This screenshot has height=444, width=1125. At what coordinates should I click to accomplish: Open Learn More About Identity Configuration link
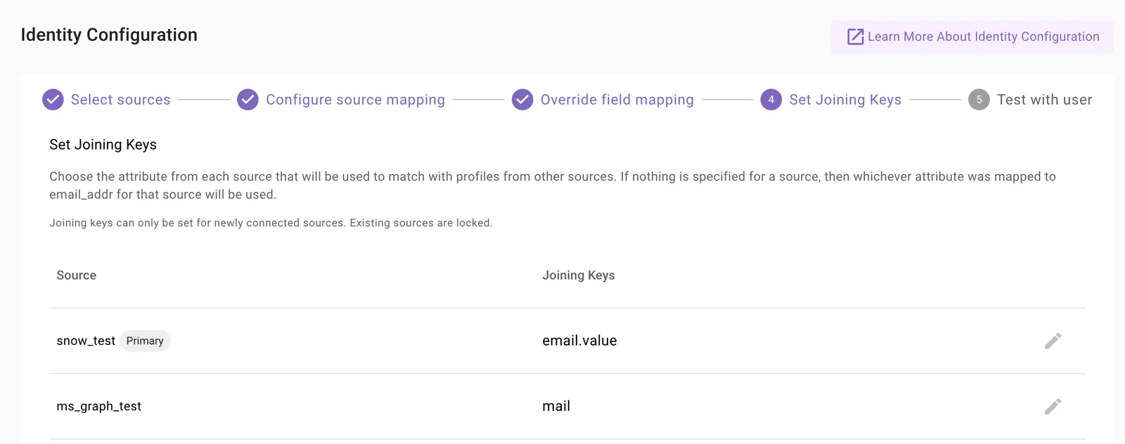coord(972,37)
